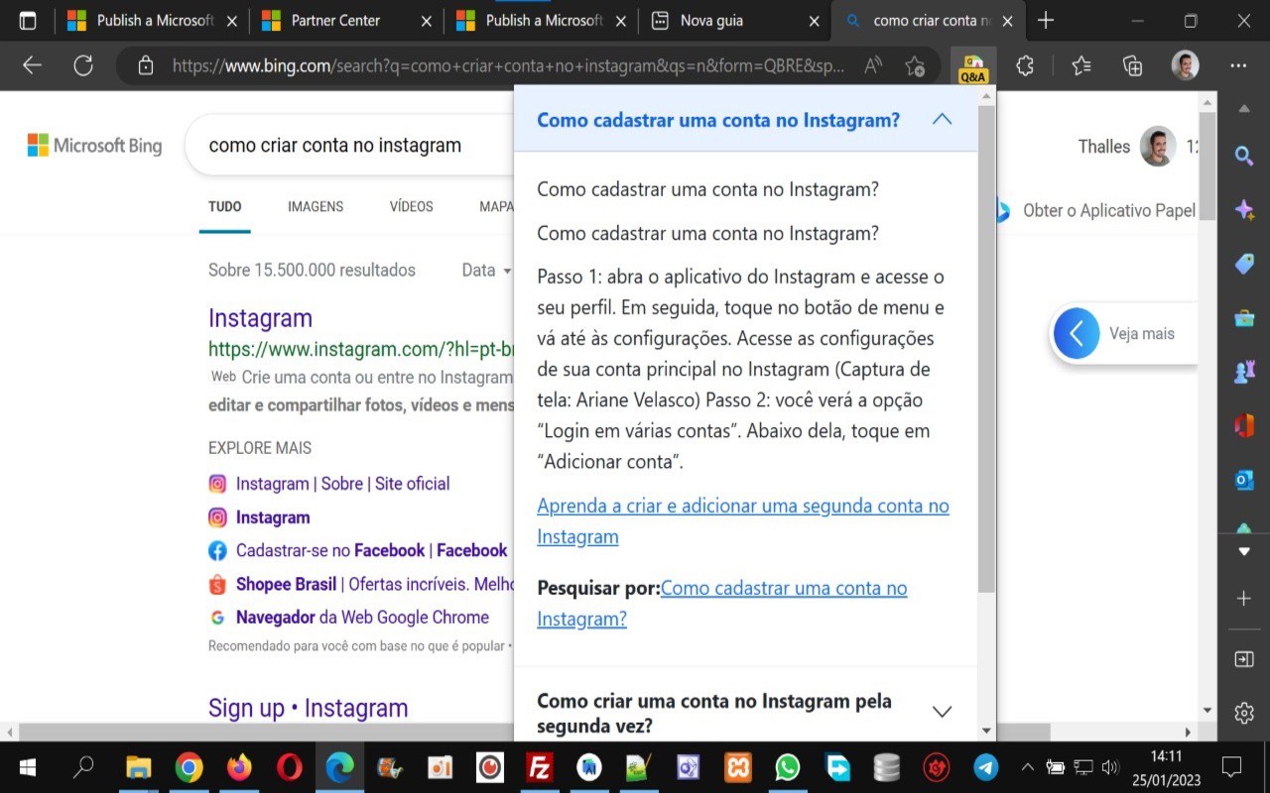Open the Discover sparkle icon in sidebar
1270x793 pixels.
click(1244, 209)
